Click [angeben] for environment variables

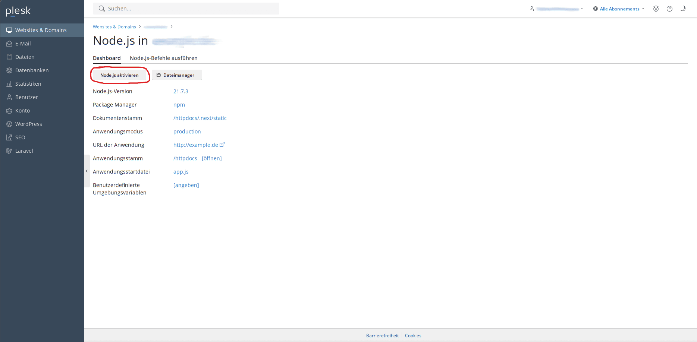pyautogui.click(x=186, y=185)
